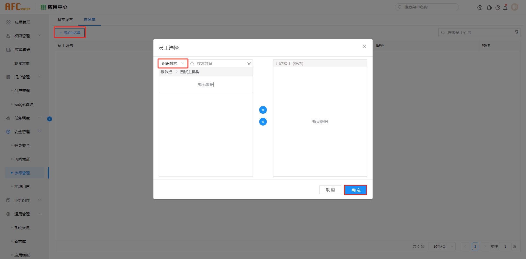Click the user avatar in the top right
The image size is (526, 259).
click(x=514, y=7)
